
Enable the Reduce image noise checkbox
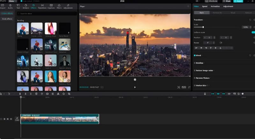coord(195,70)
